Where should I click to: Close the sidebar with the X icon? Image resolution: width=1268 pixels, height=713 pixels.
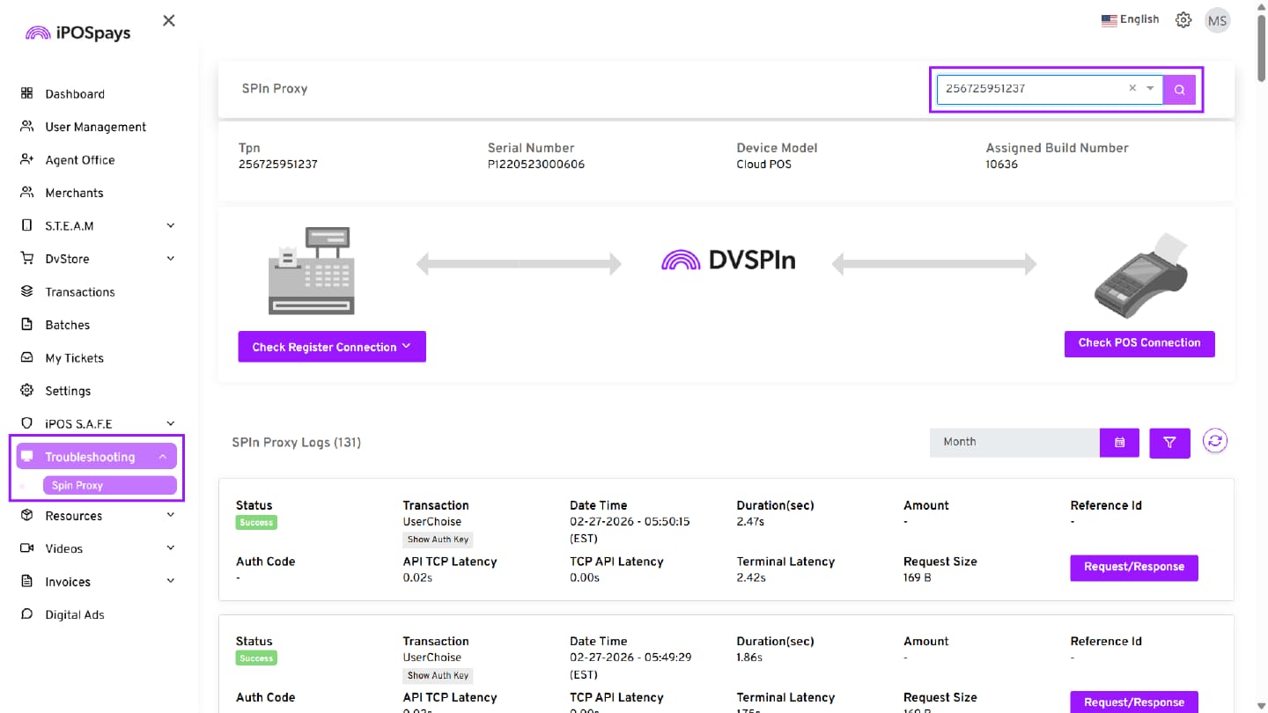[169, 20]
